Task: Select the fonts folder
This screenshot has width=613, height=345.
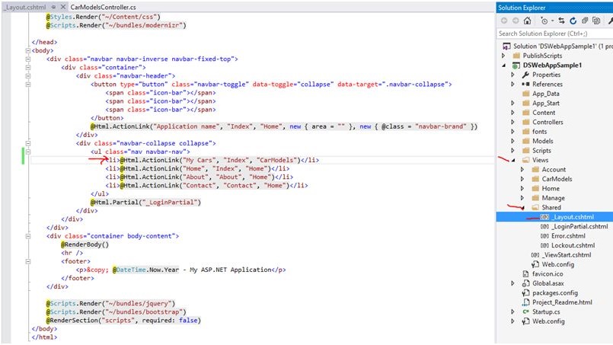Action: click(539, 132)
